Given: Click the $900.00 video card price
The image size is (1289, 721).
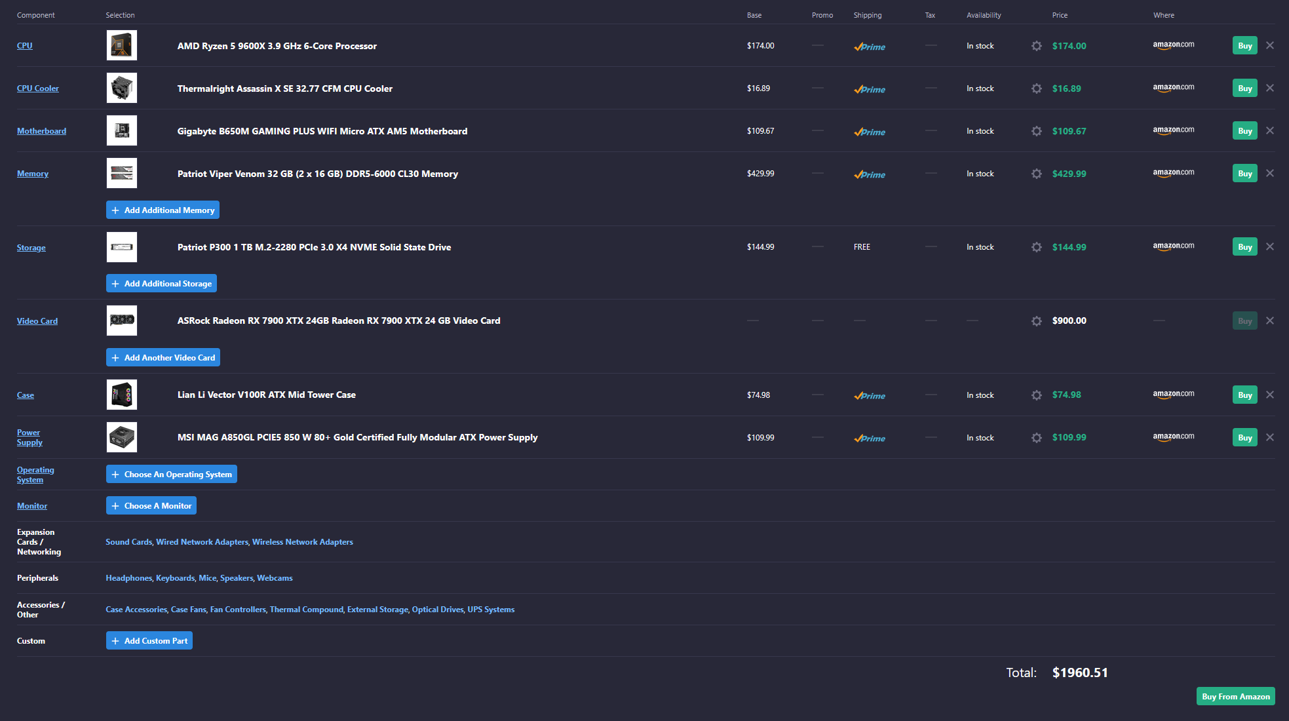Looking at the screenshot, I should [x=1069, y=321].
